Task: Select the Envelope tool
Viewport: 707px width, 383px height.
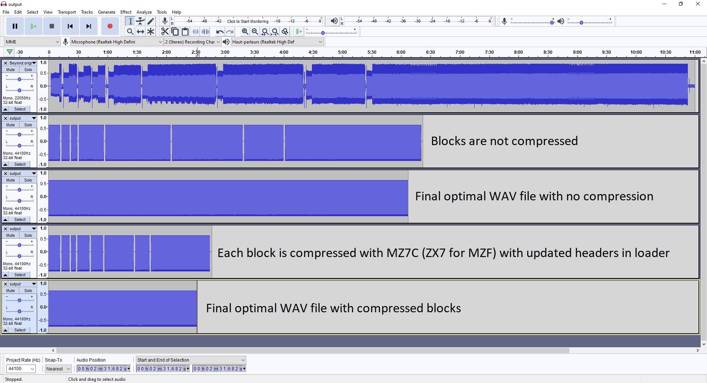Action: click(x=140, y=21)
